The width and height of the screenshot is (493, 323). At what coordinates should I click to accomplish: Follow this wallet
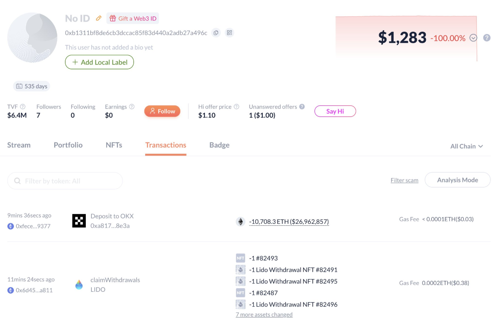pyautogui.click(x=162, y=111)
